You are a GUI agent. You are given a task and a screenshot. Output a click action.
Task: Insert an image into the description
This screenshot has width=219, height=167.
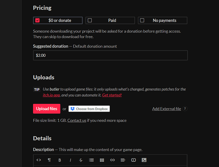(144, 160)
